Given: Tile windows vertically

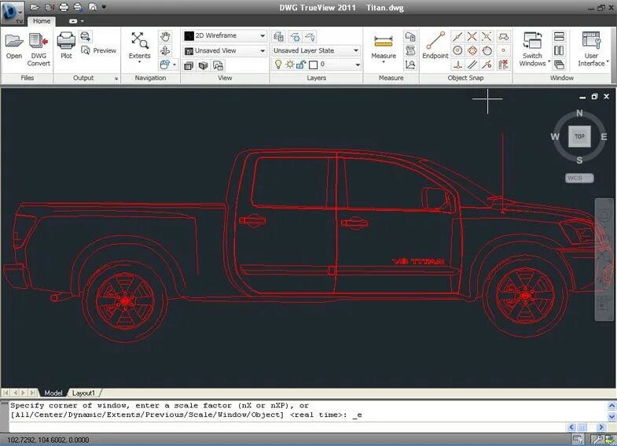Looking at the screenshot, I should click(559, 50).
